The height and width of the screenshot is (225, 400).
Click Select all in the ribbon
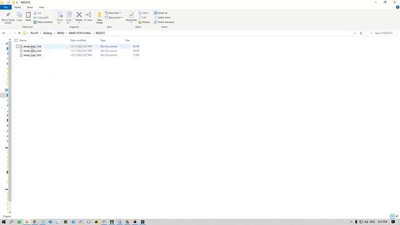click(x=161, y=12)
